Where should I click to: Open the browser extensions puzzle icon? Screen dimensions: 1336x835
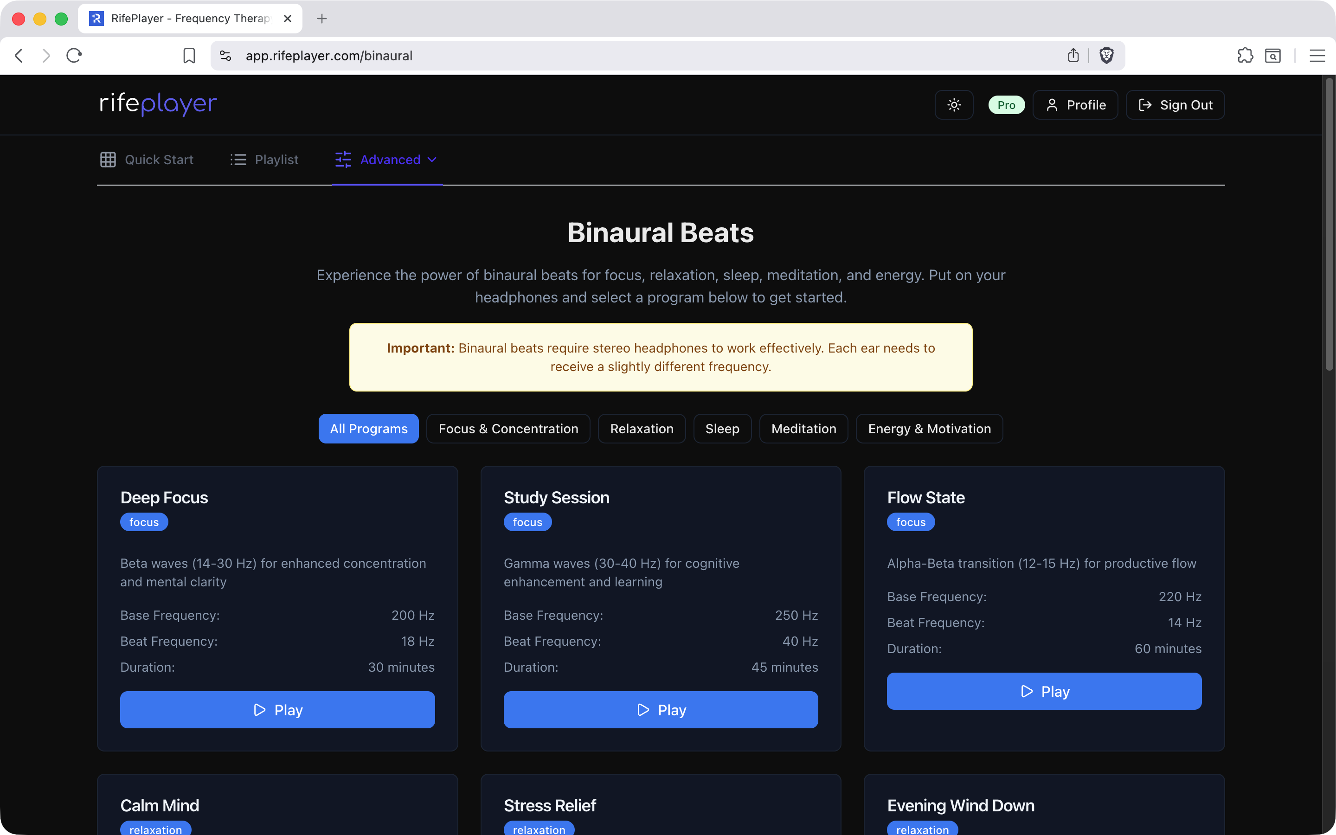[1245, 56]
